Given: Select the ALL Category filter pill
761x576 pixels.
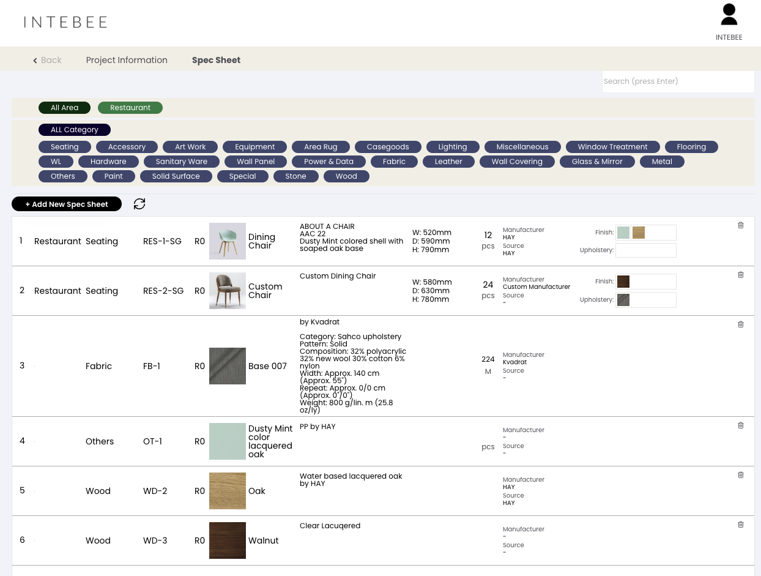Looking at the screenshot, I should coord(75,130).
